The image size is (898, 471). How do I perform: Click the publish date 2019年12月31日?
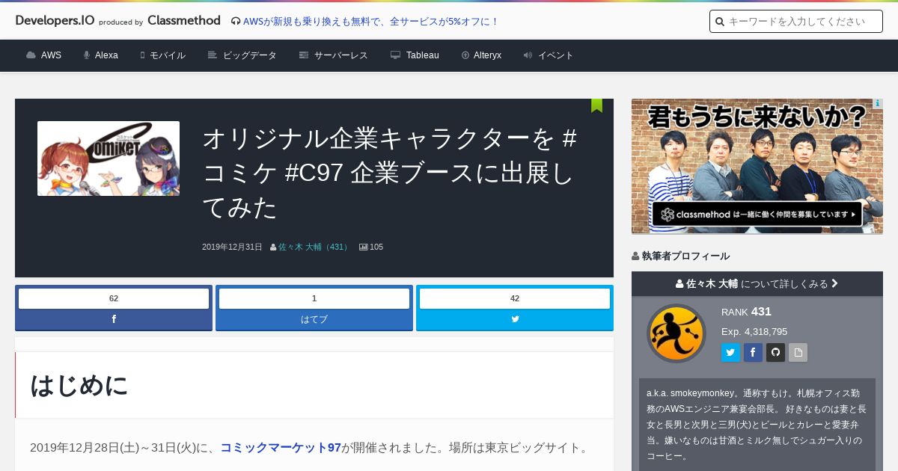tap(232, 247)
